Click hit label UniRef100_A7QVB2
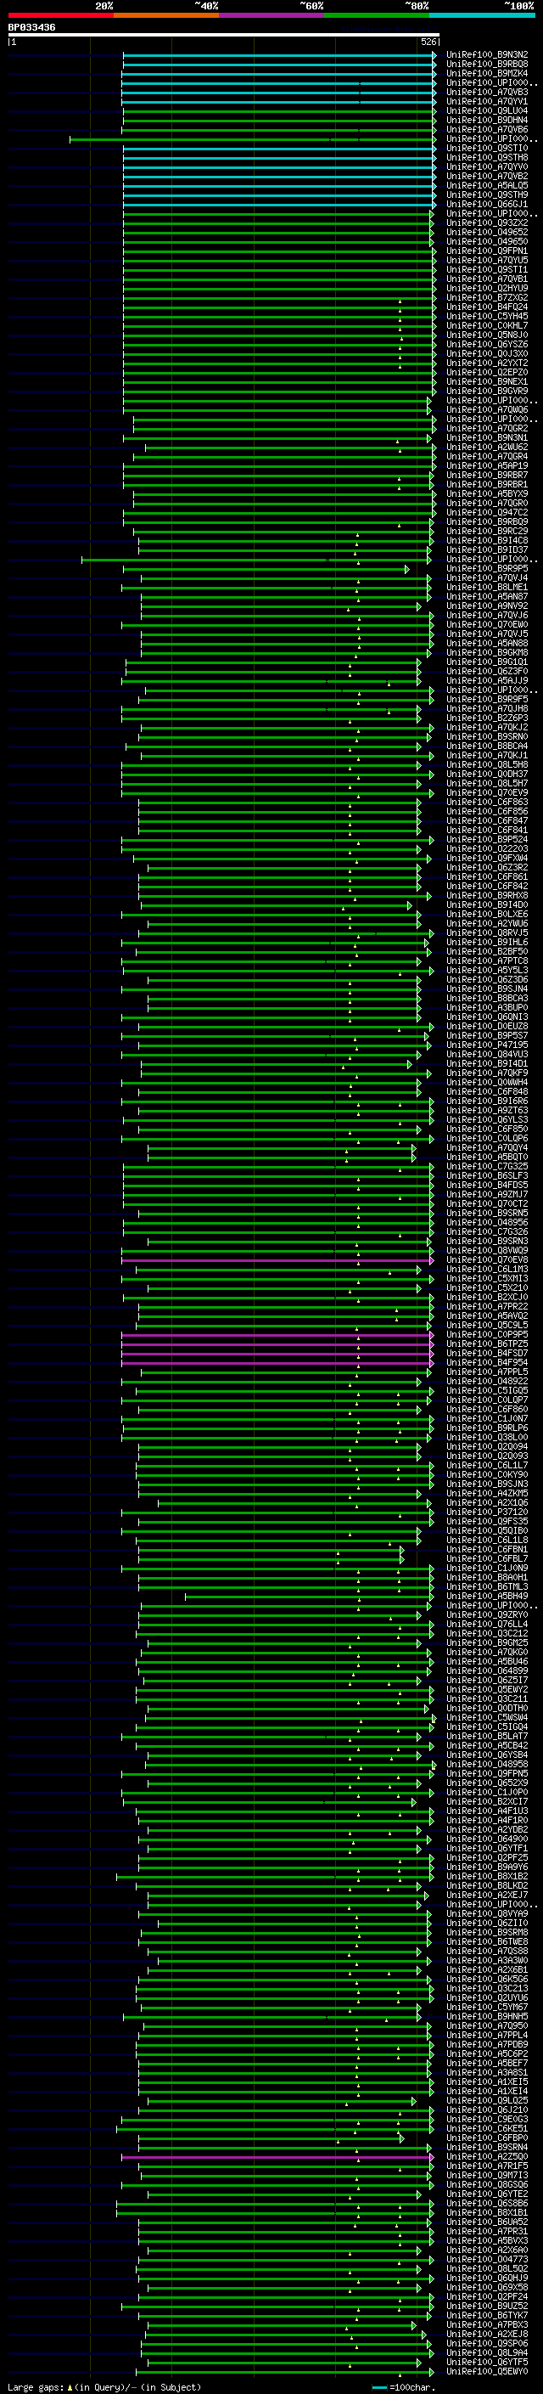Image resolution: width=543 pixels, height=2394 pixels. pos(487,177)
